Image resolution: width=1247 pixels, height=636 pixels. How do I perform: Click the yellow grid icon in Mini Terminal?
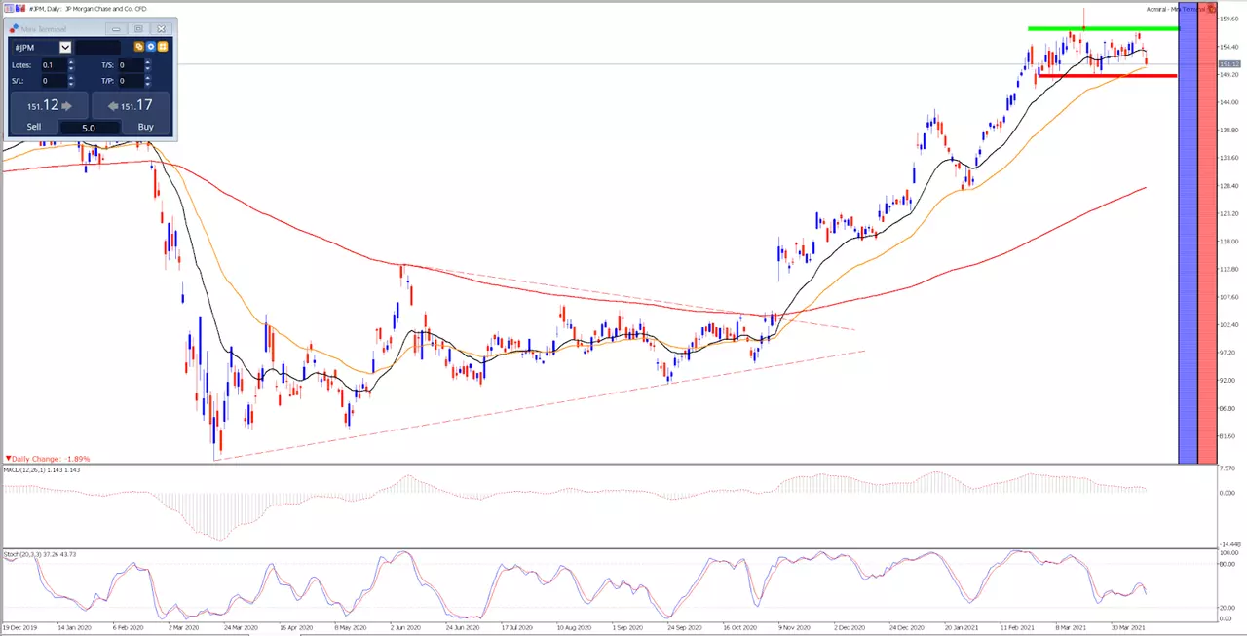tap(163, 47)
